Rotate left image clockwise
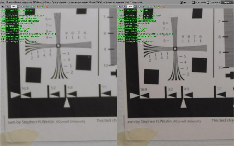This screenshot has height=146, width=234. click(42, 6)
